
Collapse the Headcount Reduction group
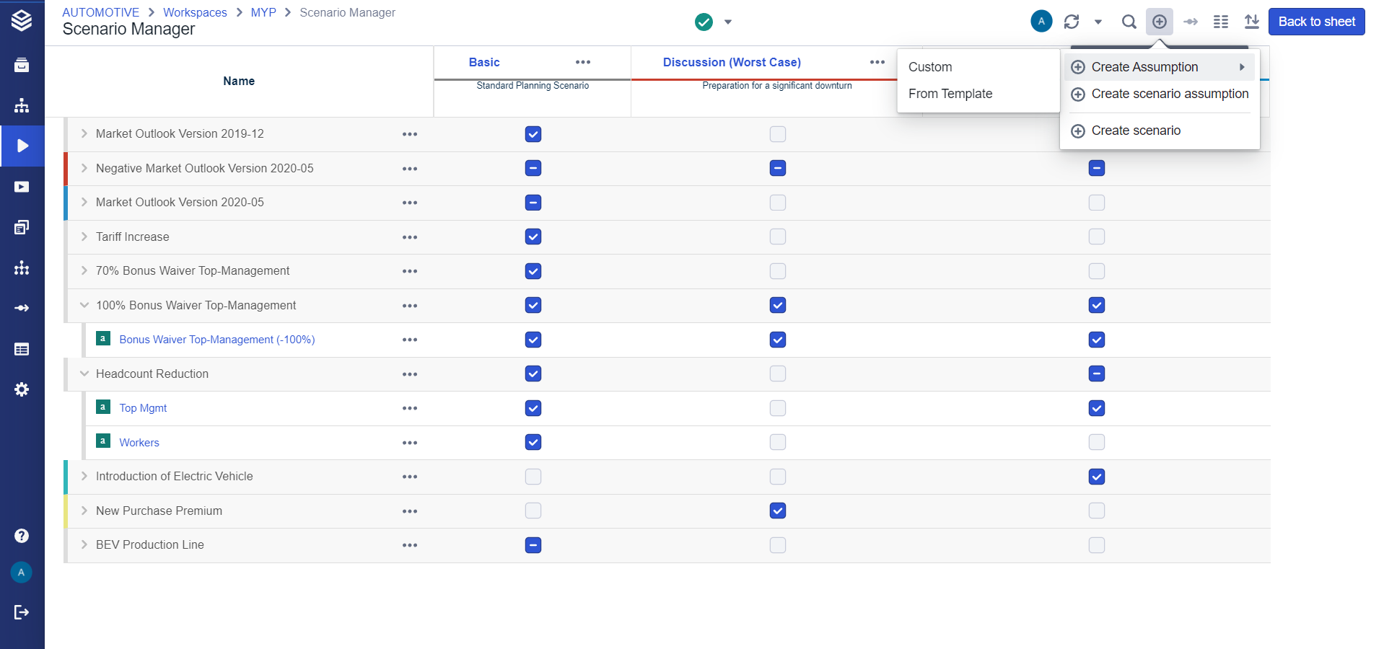pos(84,374)
